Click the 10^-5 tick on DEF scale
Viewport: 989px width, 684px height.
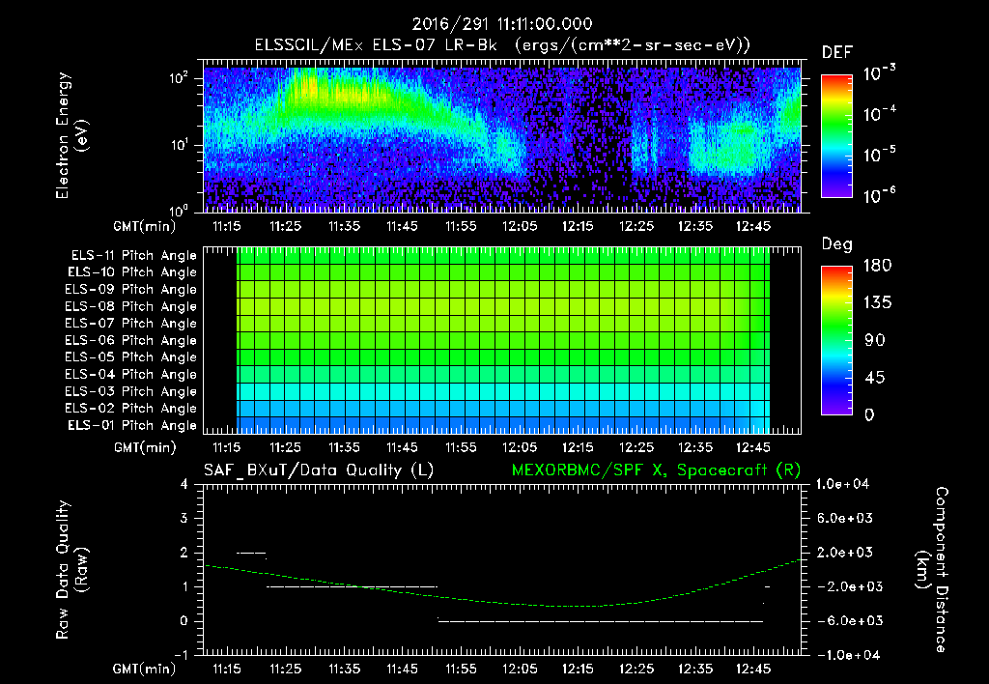[x=879, y=155]
